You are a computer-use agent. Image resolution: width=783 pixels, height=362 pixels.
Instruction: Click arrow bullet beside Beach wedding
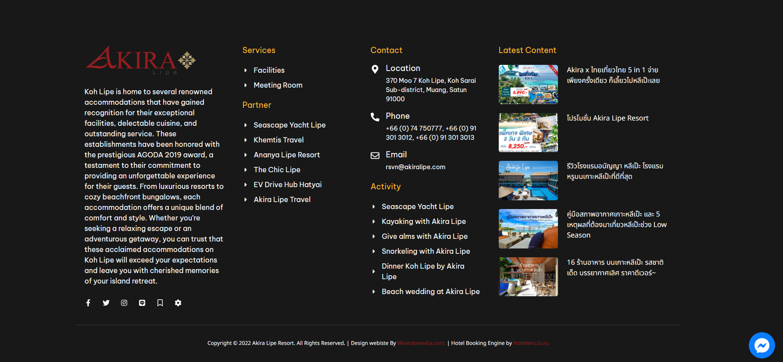pos(374,291)
